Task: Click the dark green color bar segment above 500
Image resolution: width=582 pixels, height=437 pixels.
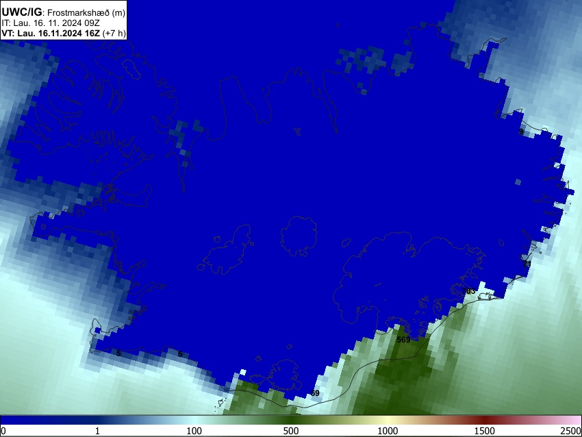Action: [291, 420]
